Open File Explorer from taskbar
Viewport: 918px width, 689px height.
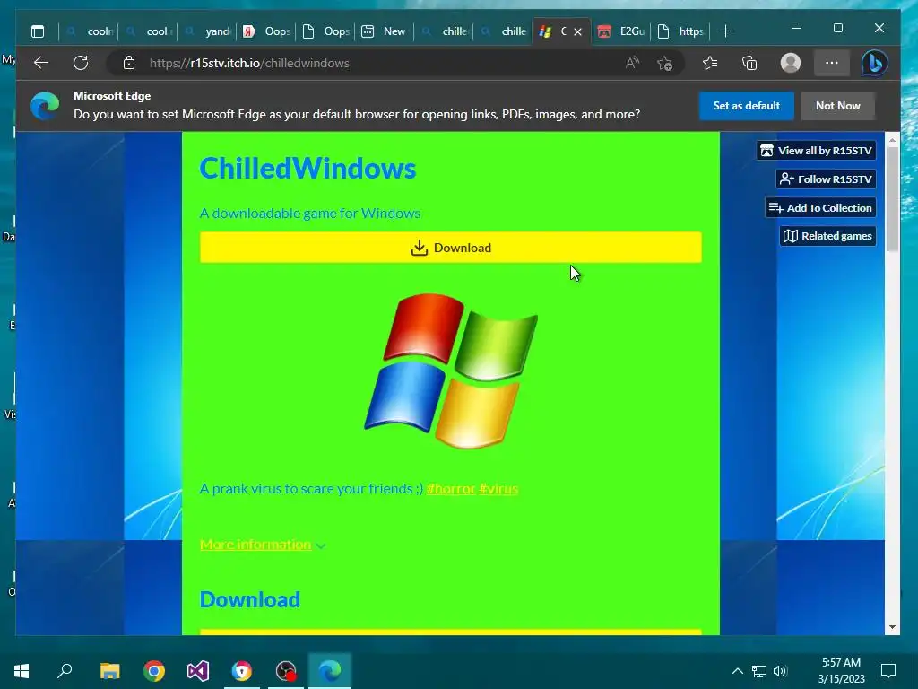pyautogui.click(x=109, y=670)
